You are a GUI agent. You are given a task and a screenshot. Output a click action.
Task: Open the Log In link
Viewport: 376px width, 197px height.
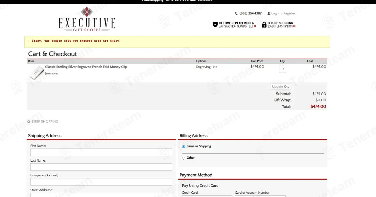(276, 13)
